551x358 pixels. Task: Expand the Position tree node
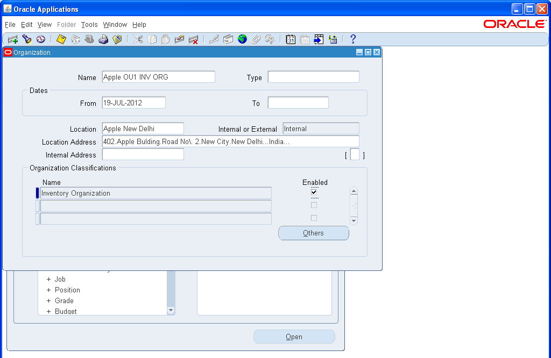48,290
